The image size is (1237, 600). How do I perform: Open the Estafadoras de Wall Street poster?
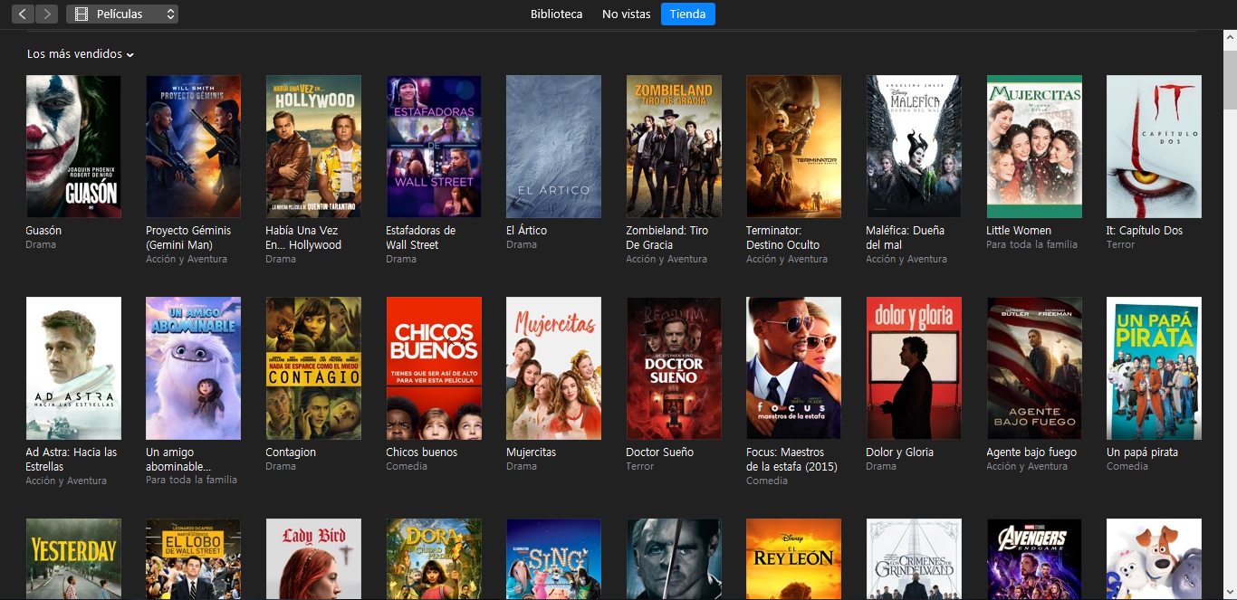pos(434,147)
